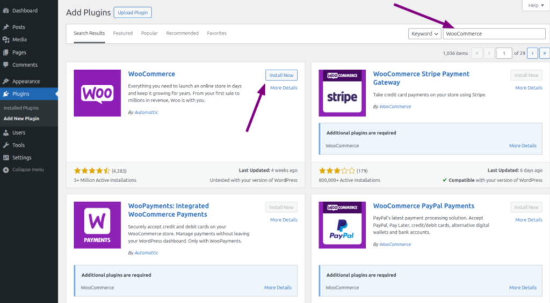Click the Plugins plug icon
The height and width of the screenshot is (303, 550).
pyautogui.click(x=6, y=94)
